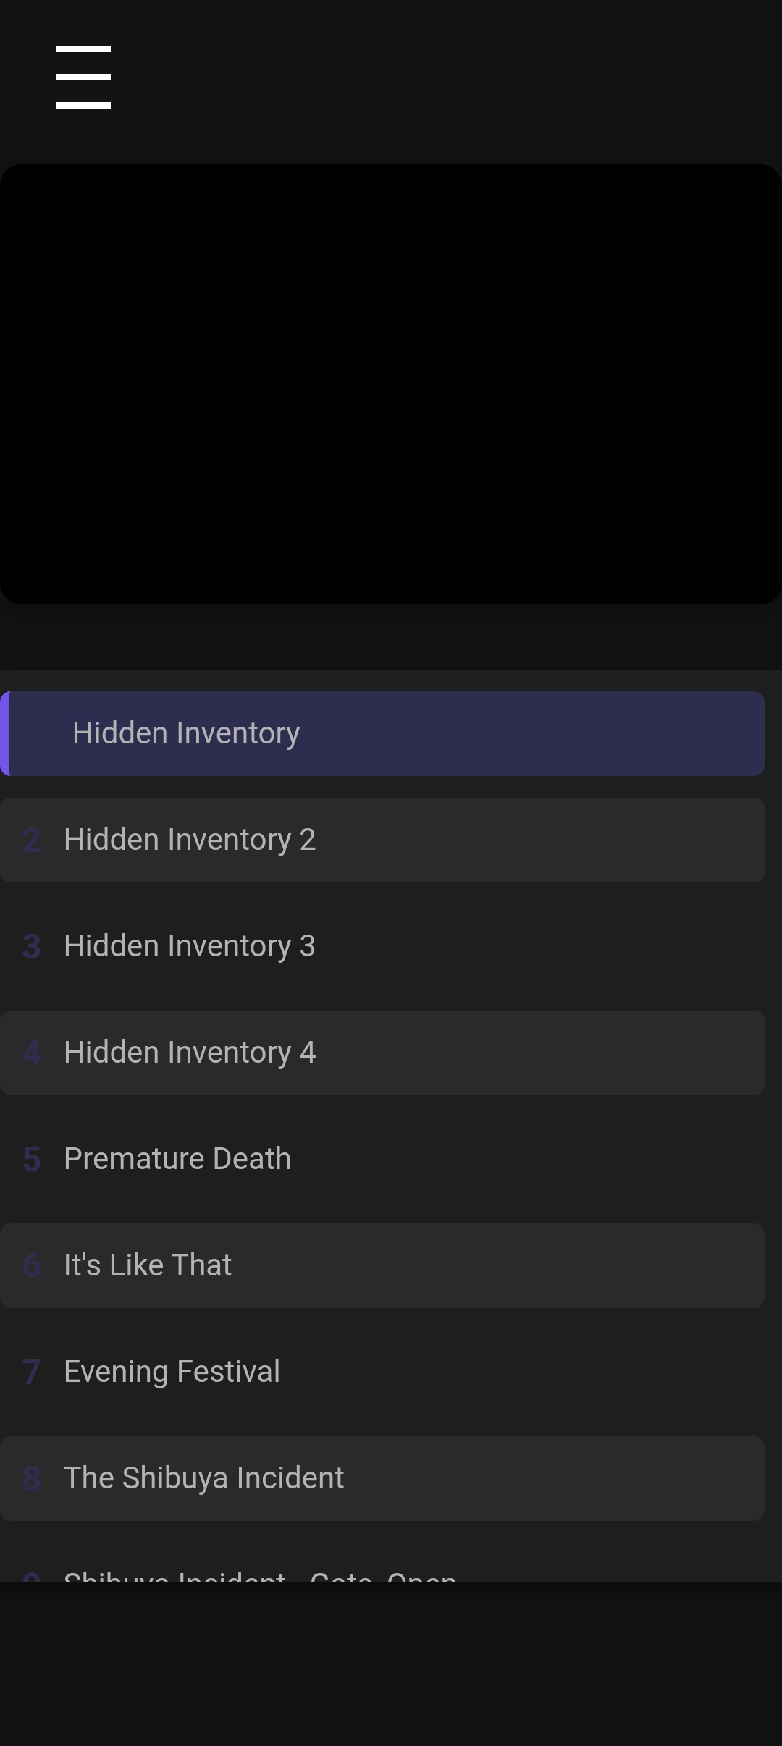
Task: Click episode number 3 badge
Action: pyautogui.click(x=31, y=947)
